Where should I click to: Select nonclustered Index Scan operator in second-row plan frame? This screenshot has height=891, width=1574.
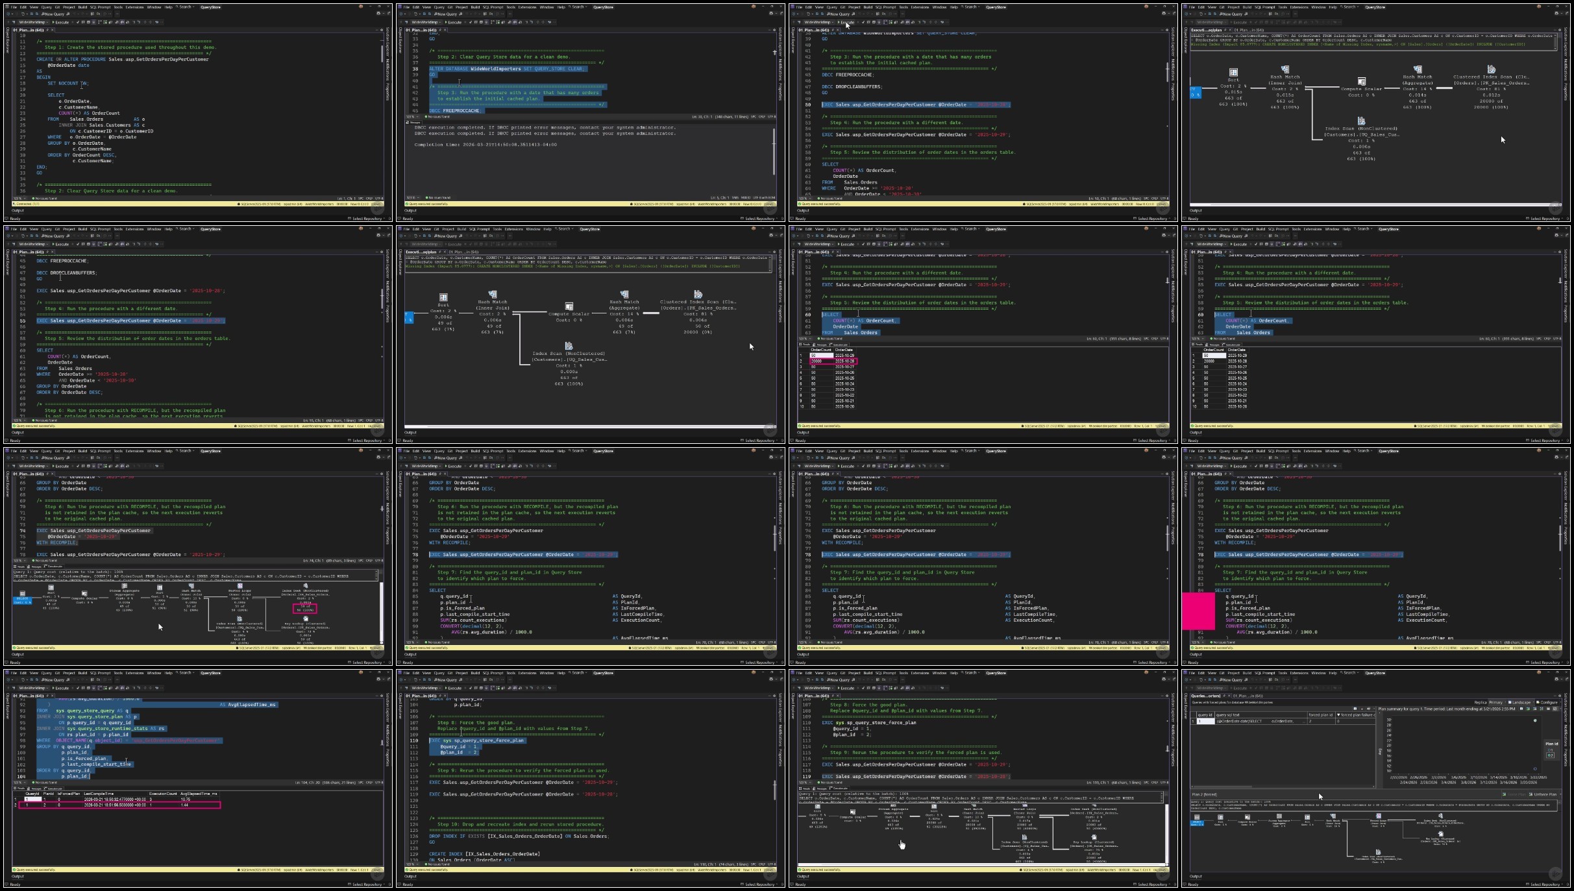(x=569, y=347)
